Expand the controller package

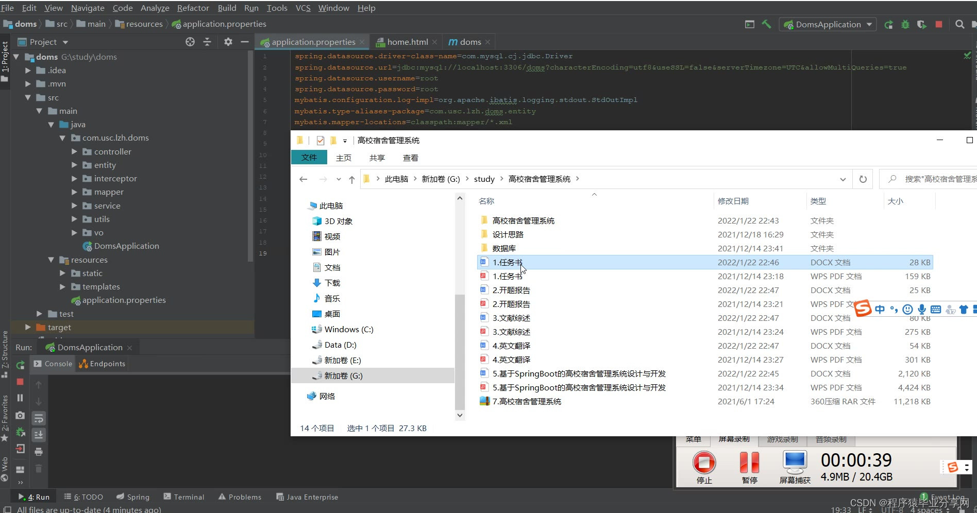[74, 151]
